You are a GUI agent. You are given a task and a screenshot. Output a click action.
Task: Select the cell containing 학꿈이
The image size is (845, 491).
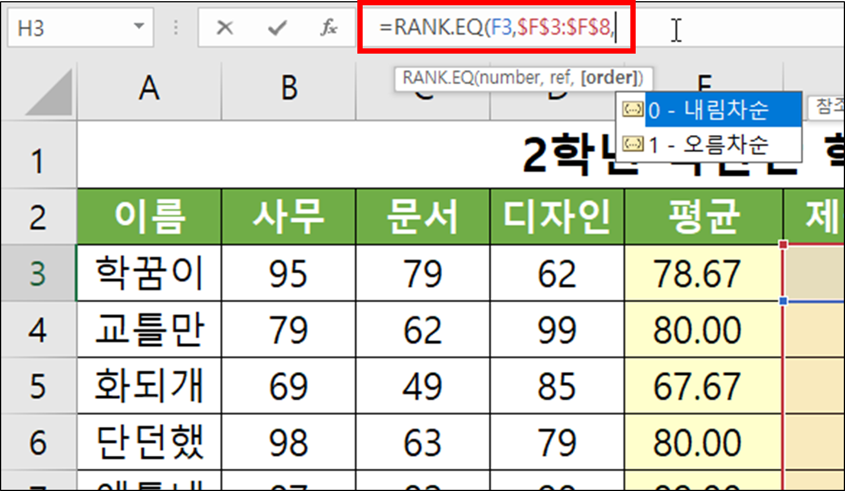coord(148,273)
